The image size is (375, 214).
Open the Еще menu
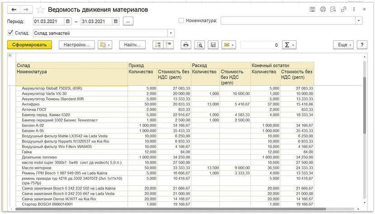coord(343,45)
